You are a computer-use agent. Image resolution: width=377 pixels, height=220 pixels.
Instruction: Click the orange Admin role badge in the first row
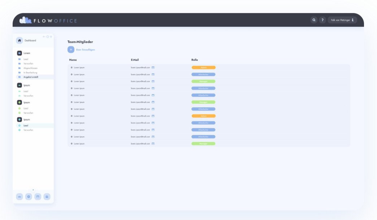click(203, 67)
